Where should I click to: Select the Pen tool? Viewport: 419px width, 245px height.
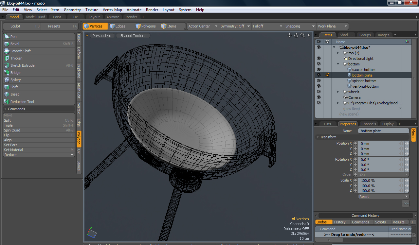click(x=39, y=37)
